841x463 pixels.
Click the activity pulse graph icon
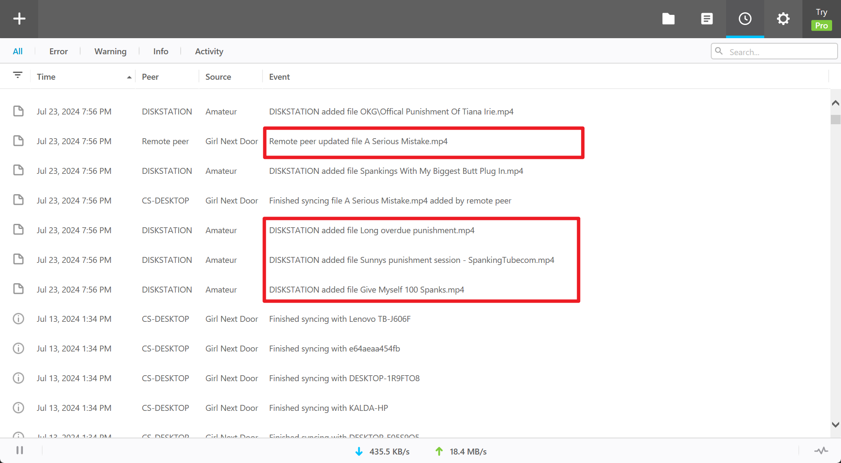(821, 451)
